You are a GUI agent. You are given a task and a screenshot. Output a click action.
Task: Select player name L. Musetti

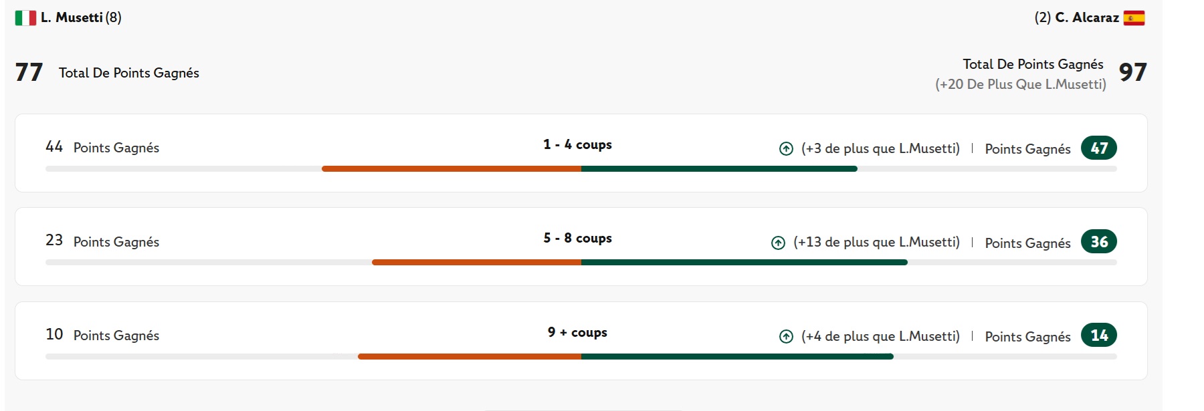(72, 18)
